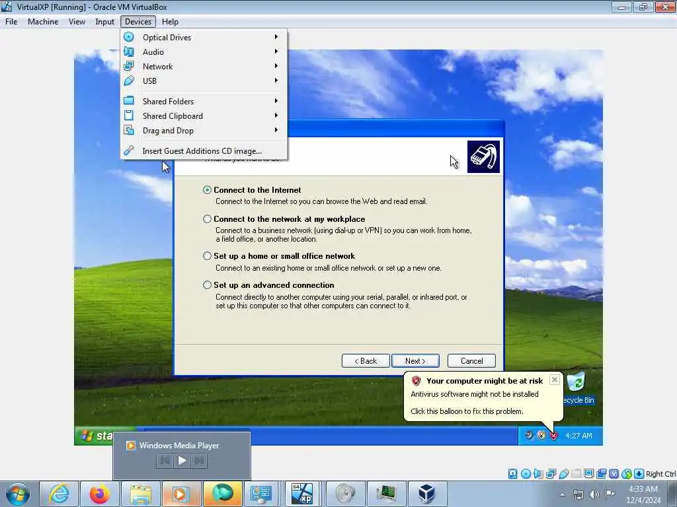The height and width of the screenshot is (507, 677).
Task: Click the Network adapter icon in Devices menu
Action: 129,67
